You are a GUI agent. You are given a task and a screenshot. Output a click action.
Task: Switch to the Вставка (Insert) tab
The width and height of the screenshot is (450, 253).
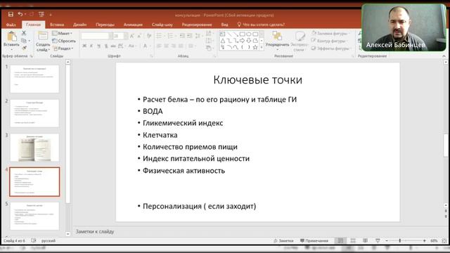[x=57, y=25]
